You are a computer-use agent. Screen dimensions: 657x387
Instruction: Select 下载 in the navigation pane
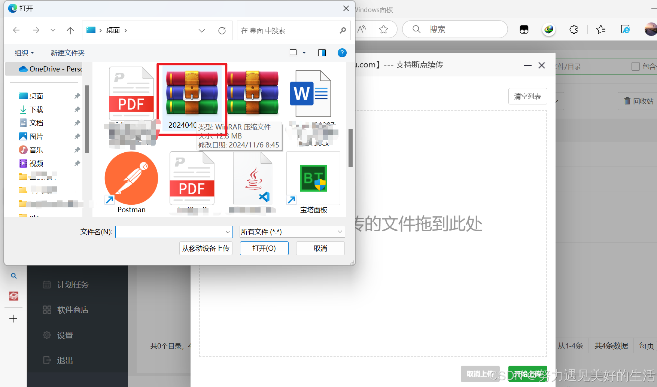point(36,110)
